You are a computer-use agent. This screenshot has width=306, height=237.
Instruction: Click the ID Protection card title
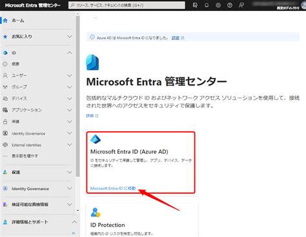108,225
